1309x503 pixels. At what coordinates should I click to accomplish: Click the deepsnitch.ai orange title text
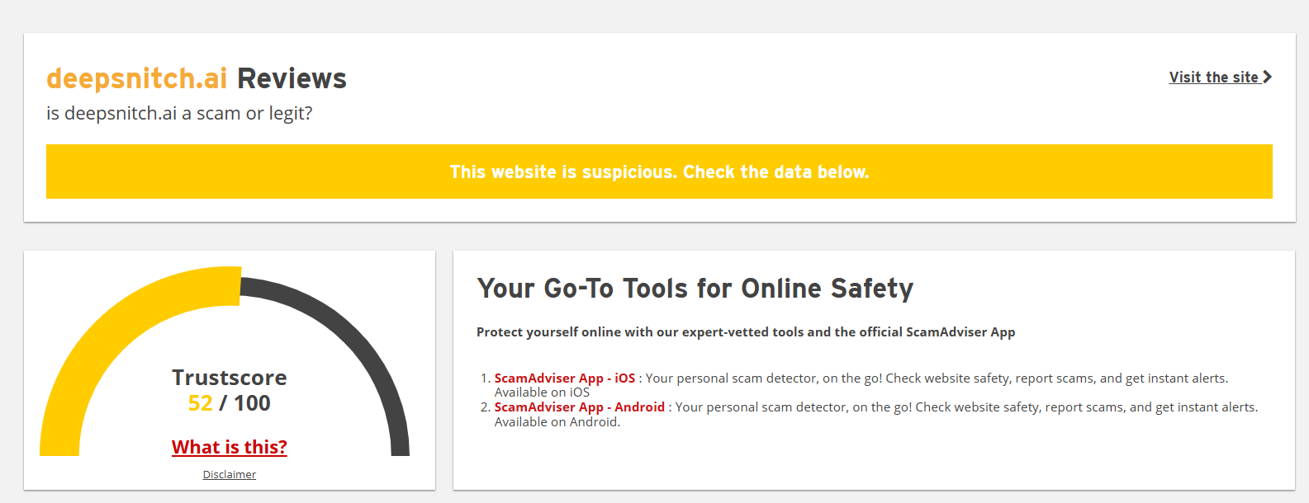[x=137, y=78]
